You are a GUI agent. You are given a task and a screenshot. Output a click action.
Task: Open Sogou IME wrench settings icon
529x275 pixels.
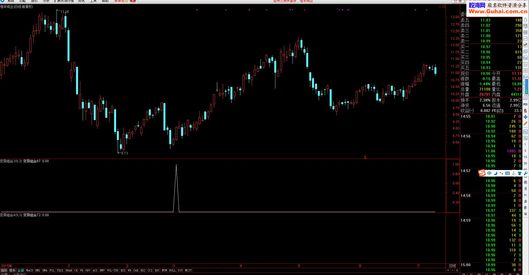(x=526, y=173)
